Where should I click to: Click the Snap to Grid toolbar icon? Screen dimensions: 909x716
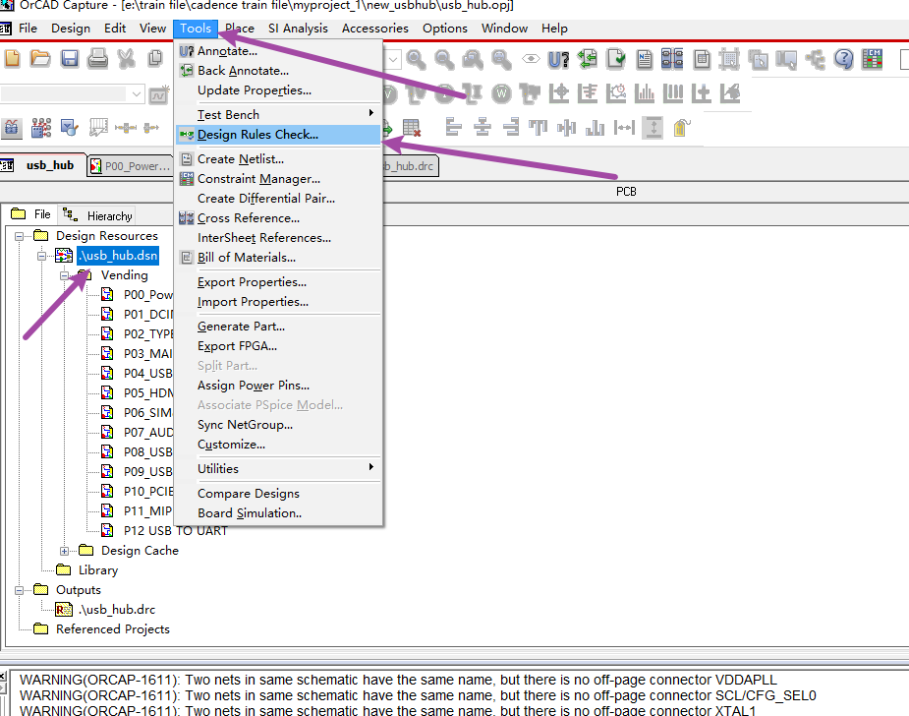tap(729, 59)
